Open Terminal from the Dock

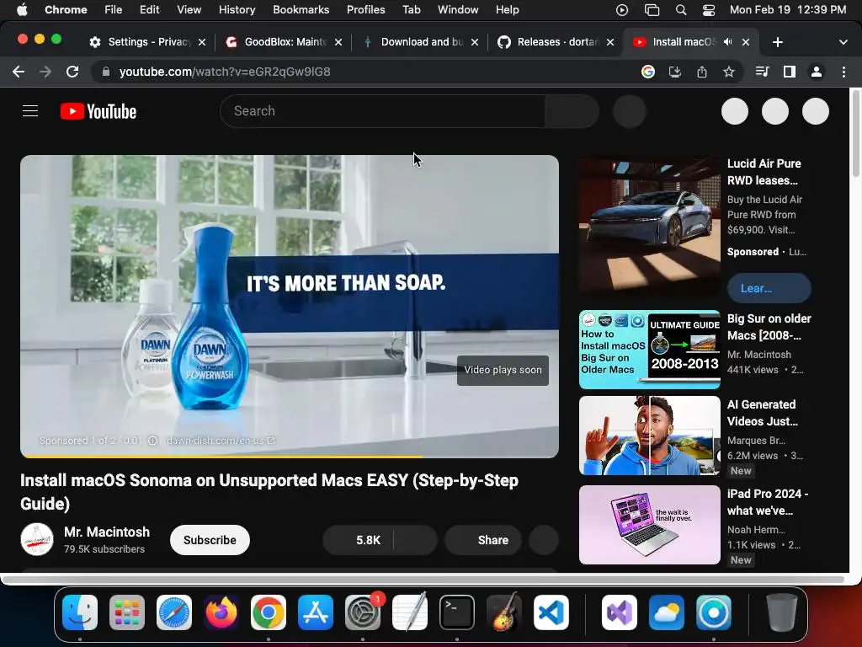point(457,612)
